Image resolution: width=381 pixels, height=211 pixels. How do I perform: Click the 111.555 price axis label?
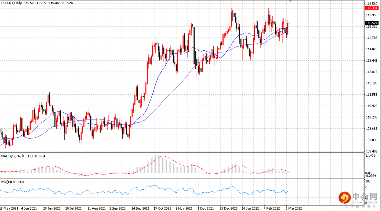[x=371, y=95]
